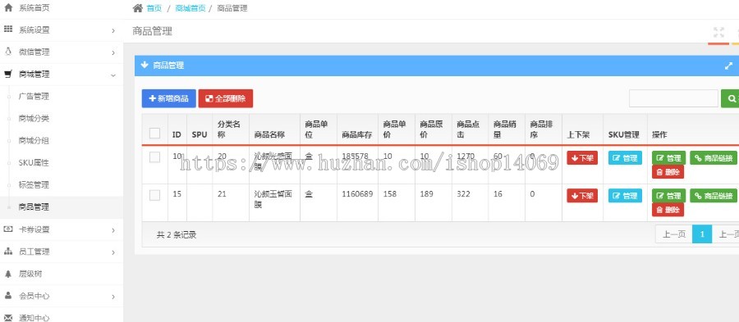This screenshot has width=739, height=322.
Task: Click the penguin icon beside 微信管理
Action: pyautogui.click(x=8, y=52)
